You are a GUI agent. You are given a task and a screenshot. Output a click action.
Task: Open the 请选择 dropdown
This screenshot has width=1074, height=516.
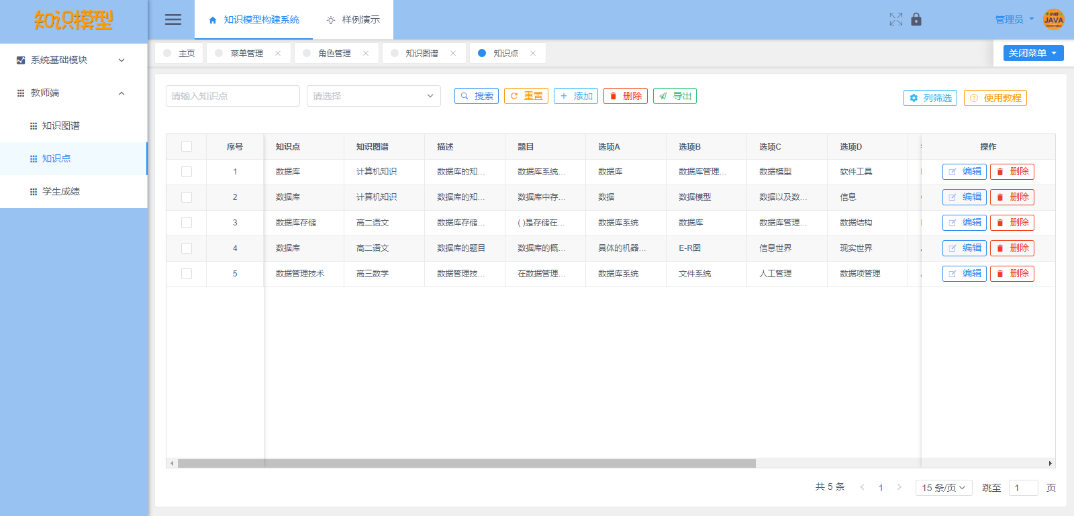pyautogui.click(x=373, y=96)
